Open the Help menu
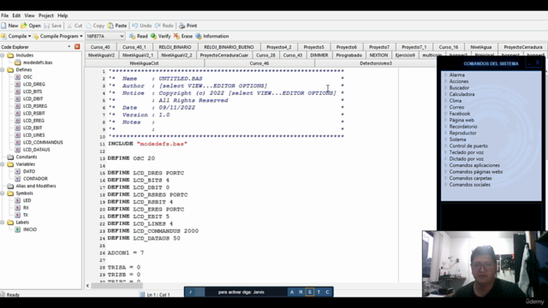This screenshot has width=548, height=308. coord(63,15)
